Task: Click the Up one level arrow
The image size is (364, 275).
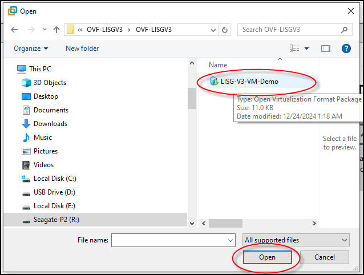Action: coord(56,30)
